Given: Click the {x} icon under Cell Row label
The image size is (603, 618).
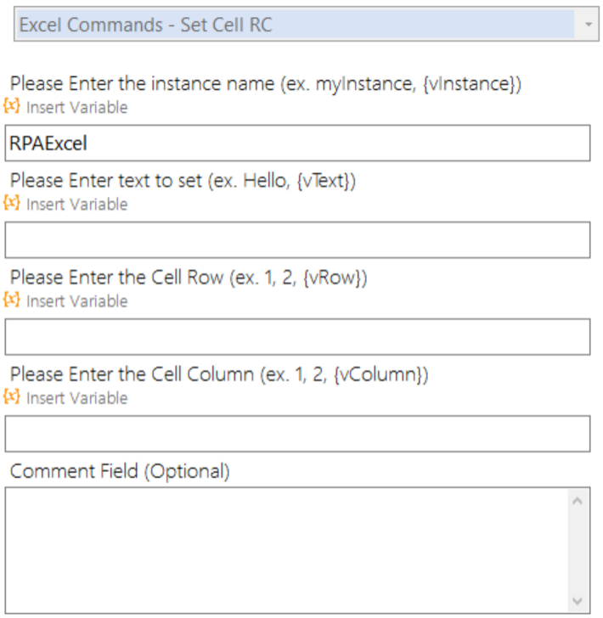Looking at the screenshot, I should coord(12,300).
